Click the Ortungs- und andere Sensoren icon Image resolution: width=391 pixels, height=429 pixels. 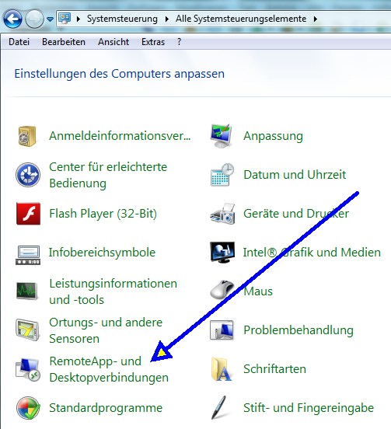pos(27,330)
